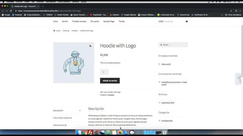The width and height of the screenshot is (243, 136).
Task: Open Inicio navigation menu item
Action: point(55,22)
